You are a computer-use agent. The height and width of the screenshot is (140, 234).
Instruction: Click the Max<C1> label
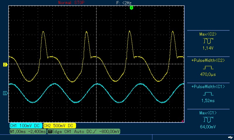pyautogui.click(x=208, y=113)
